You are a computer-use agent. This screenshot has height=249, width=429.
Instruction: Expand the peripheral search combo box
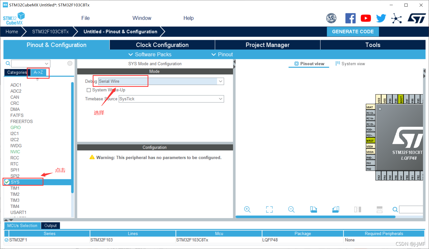46,63
